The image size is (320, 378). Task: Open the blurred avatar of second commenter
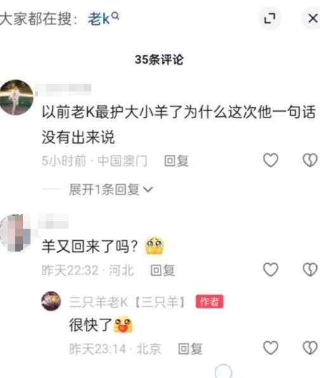[15, 233]
